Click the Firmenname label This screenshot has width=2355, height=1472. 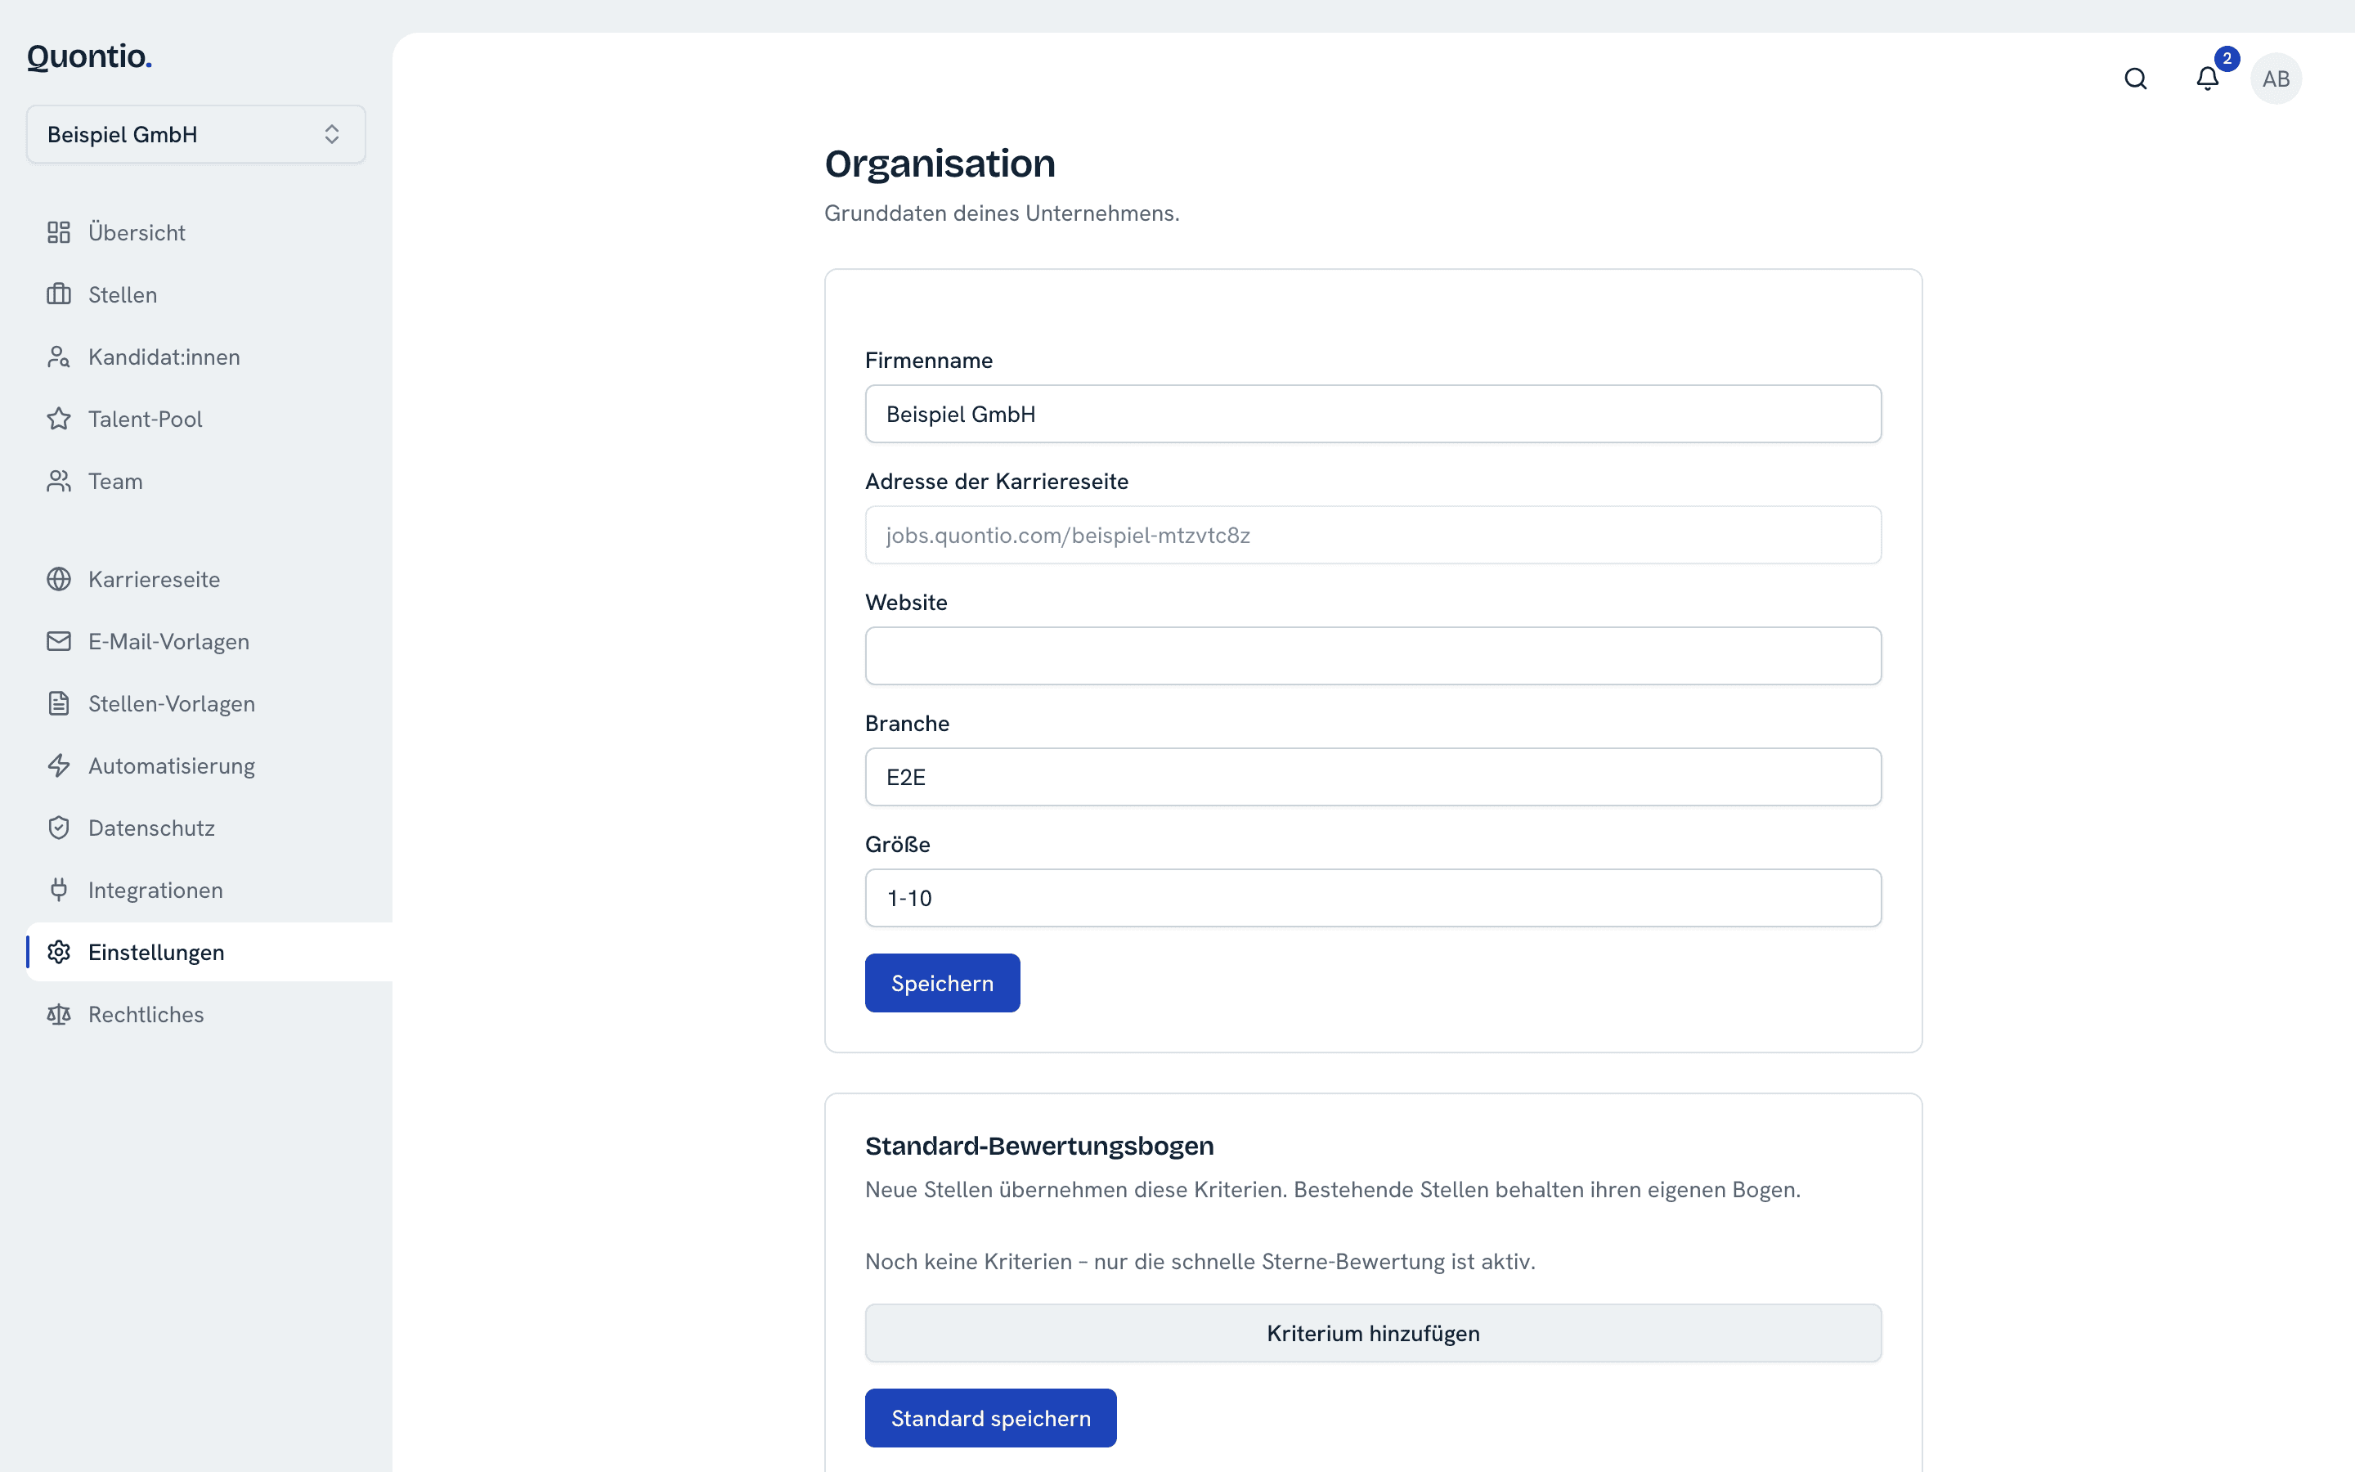click(x=928, y=360)
